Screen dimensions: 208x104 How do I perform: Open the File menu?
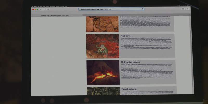pos(38,7)
